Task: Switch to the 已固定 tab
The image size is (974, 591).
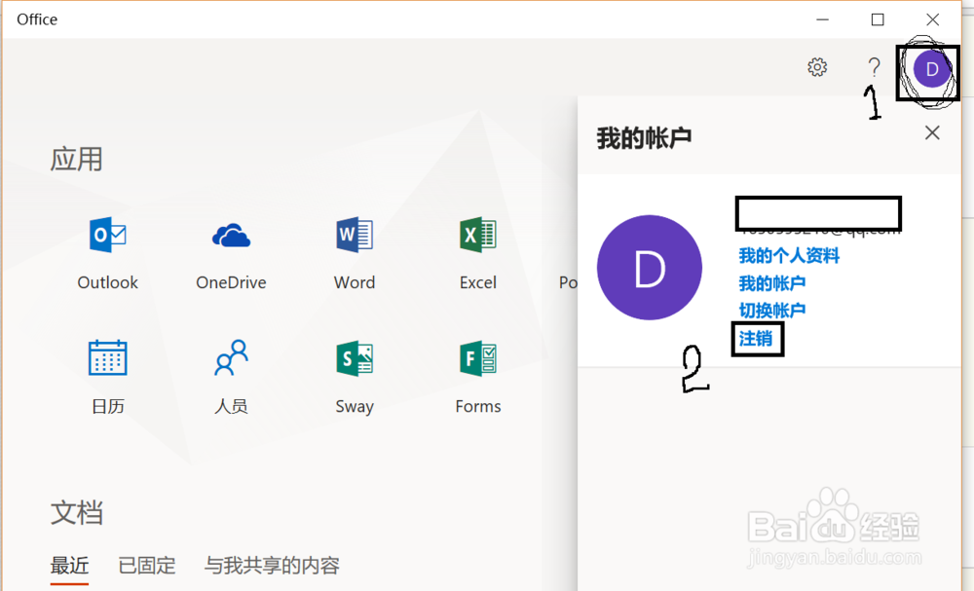Action: [147, 566]
